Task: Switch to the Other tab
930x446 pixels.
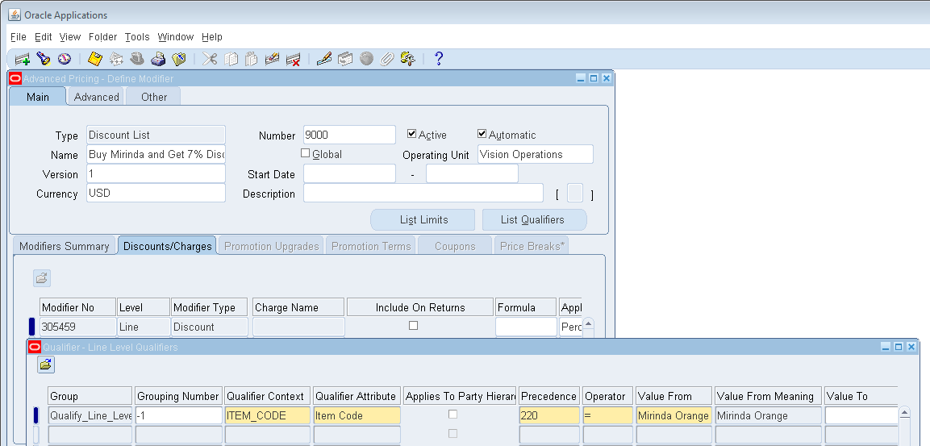Action: pyautogui.click(x=153, y=97)
